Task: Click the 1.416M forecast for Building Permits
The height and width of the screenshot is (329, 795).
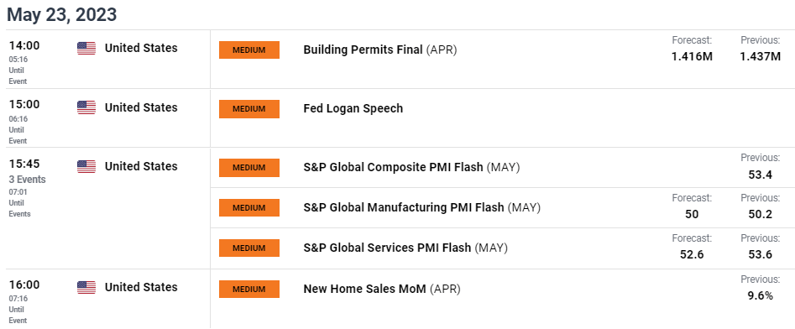Action: coord(692,56)
